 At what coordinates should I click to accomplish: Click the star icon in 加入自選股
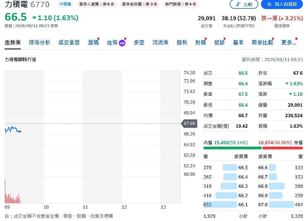coord(269,4)
